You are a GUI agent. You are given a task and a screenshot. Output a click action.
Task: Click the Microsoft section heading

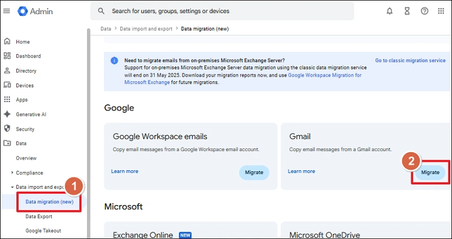click(x=123, y=206)
